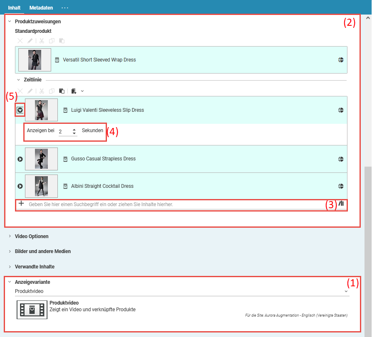Click the Produktvideo filmstrip icon
The image size is (372, 337).
click(x=32, y=310)
